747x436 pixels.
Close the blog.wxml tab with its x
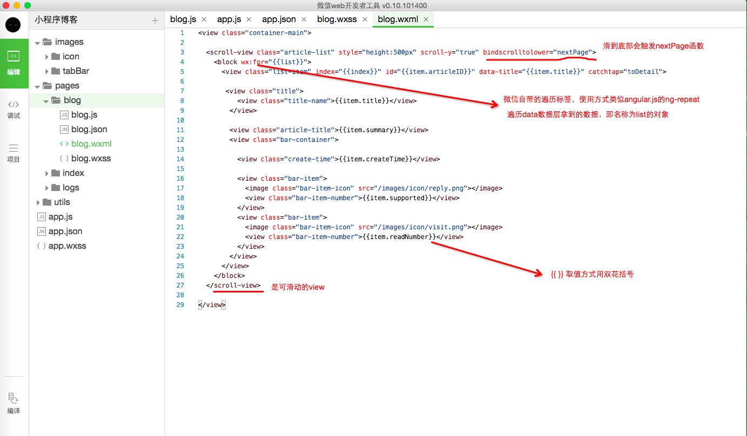tap(426, 19)
